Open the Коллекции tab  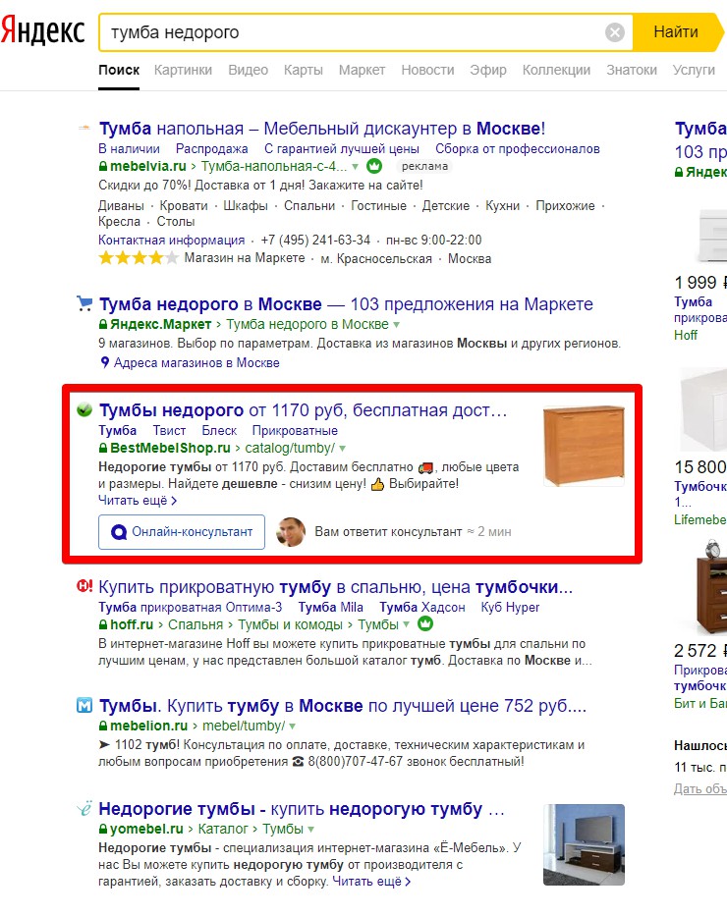coord(556,70)
